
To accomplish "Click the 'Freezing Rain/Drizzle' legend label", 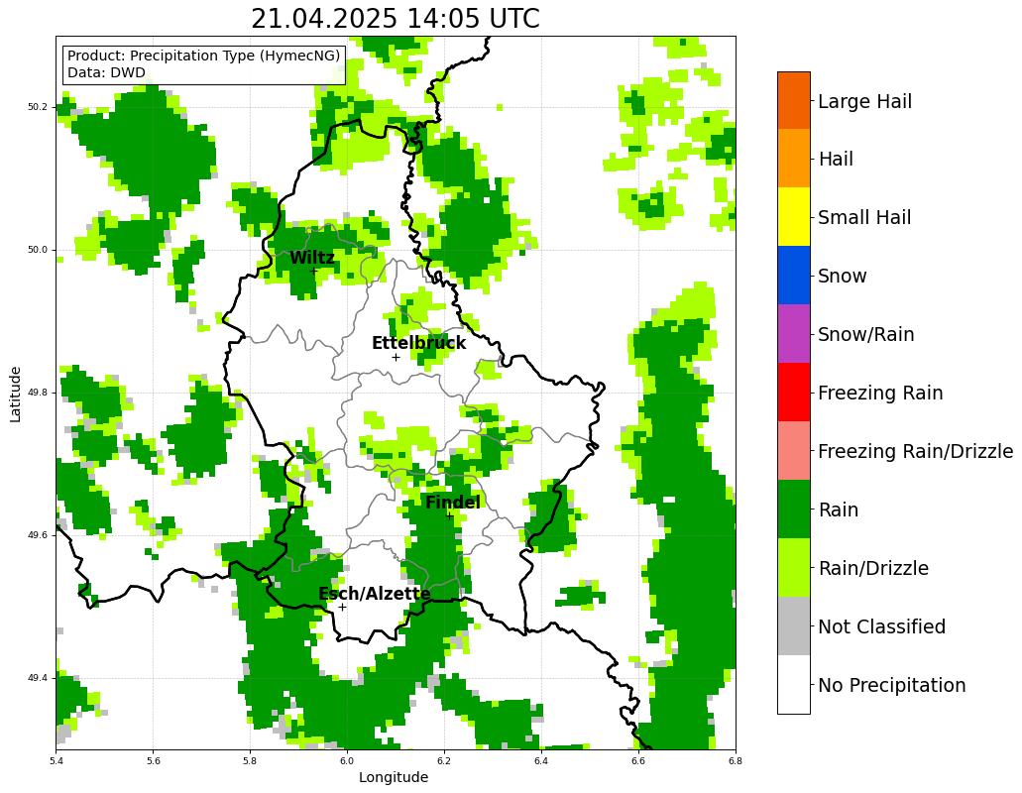I will [915, 451].
